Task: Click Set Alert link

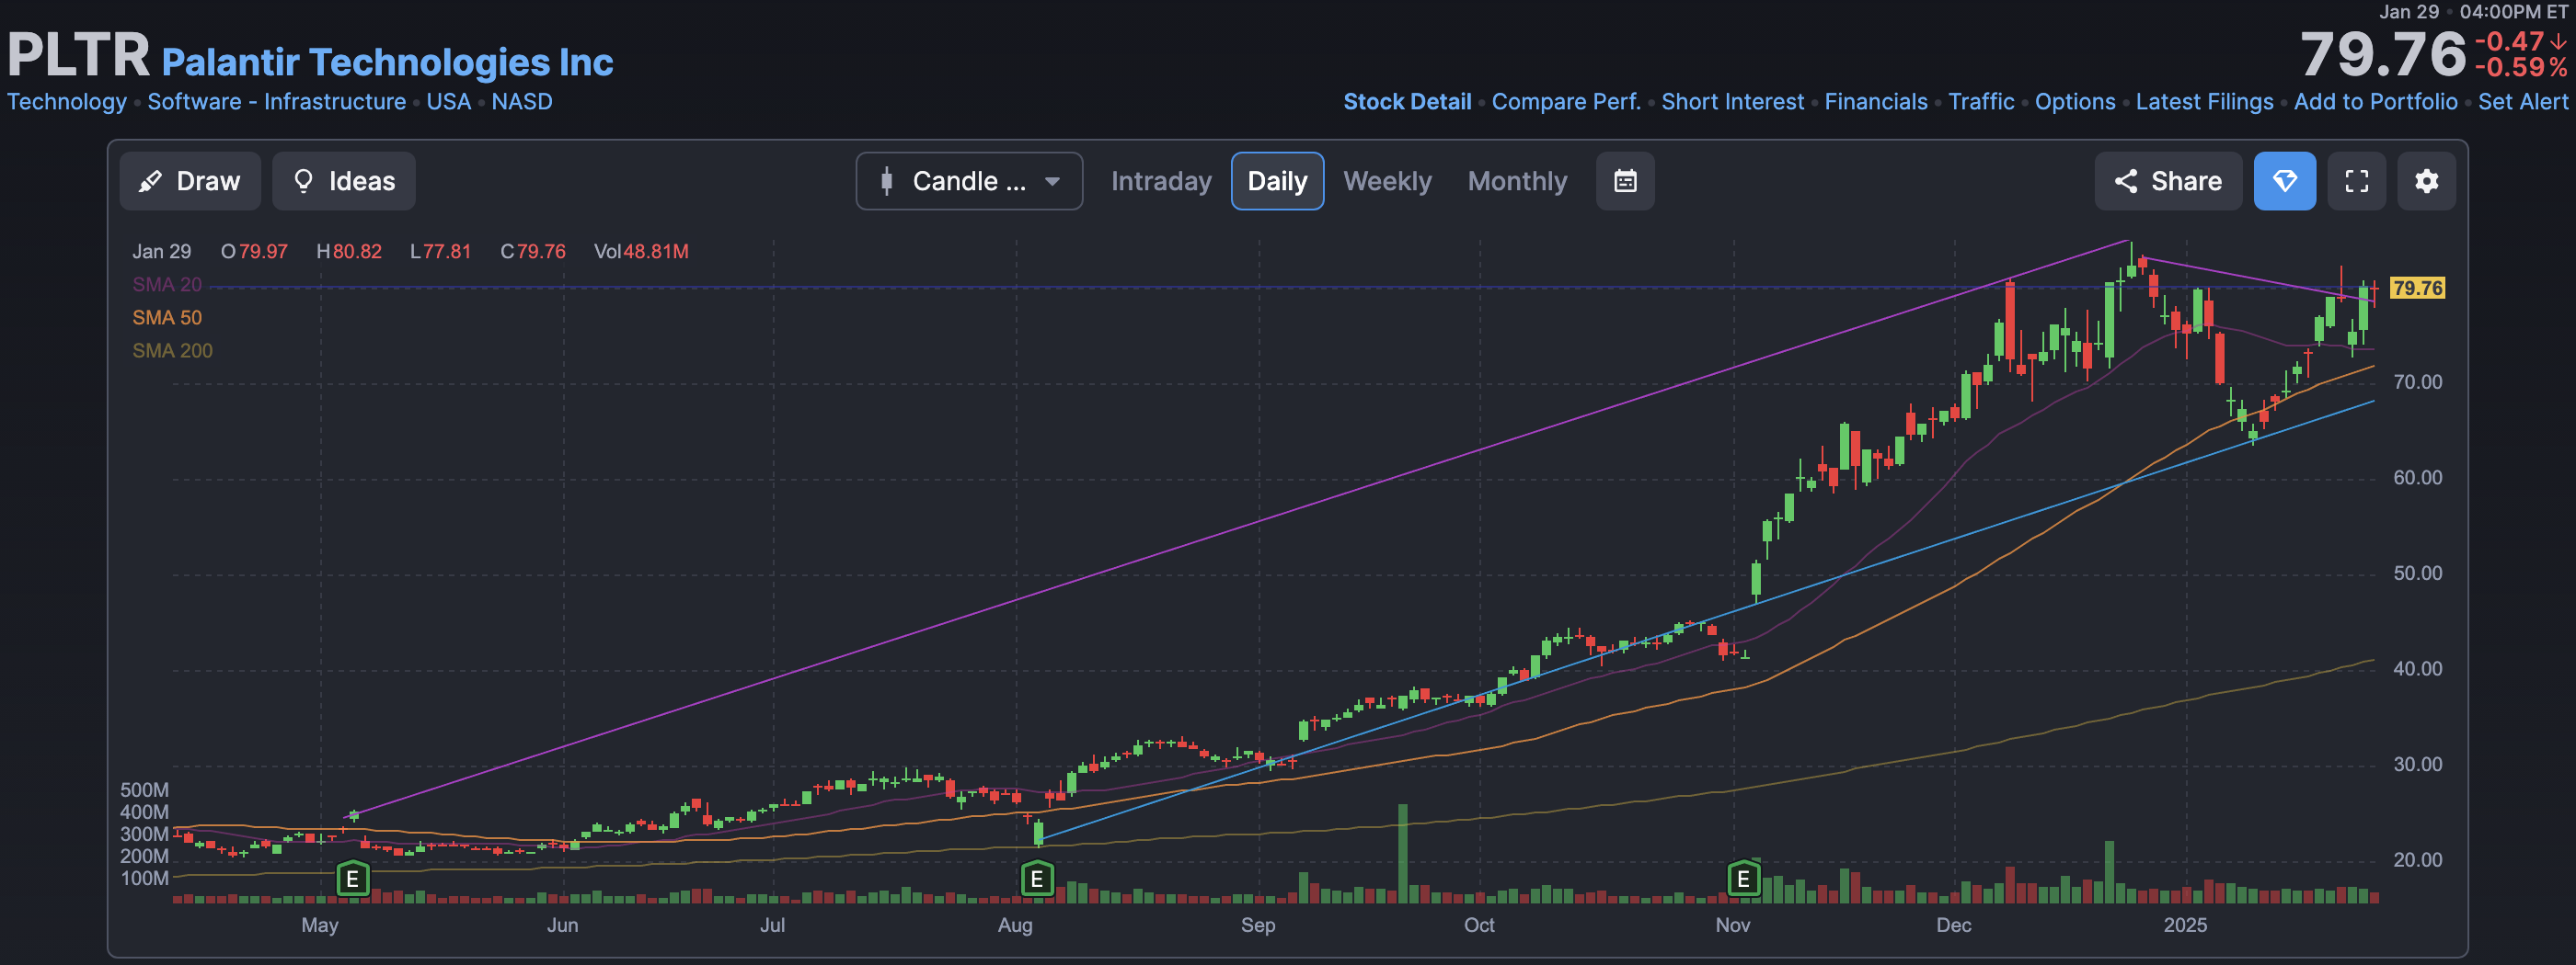Action: (x=2522, y=102)
